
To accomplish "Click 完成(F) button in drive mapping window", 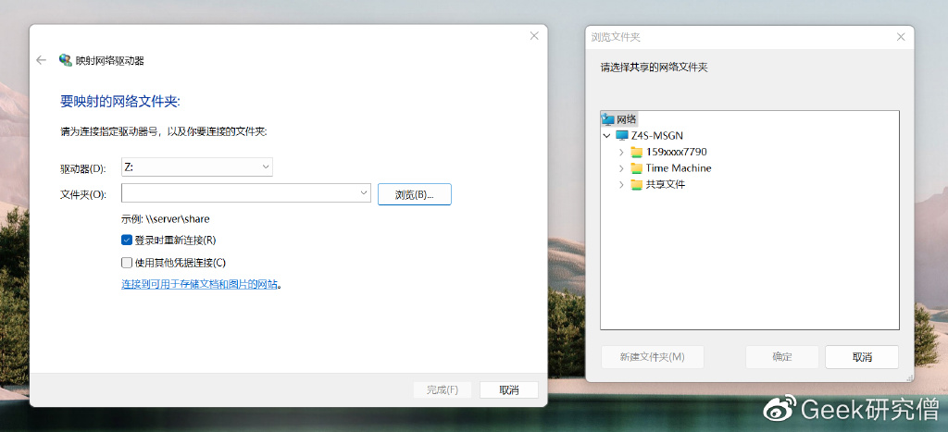I will click(x=442, y=389).
